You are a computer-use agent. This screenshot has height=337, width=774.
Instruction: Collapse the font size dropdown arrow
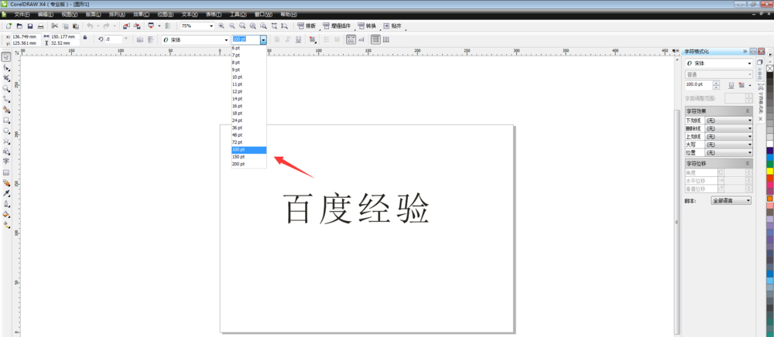(x=264, y=39)
